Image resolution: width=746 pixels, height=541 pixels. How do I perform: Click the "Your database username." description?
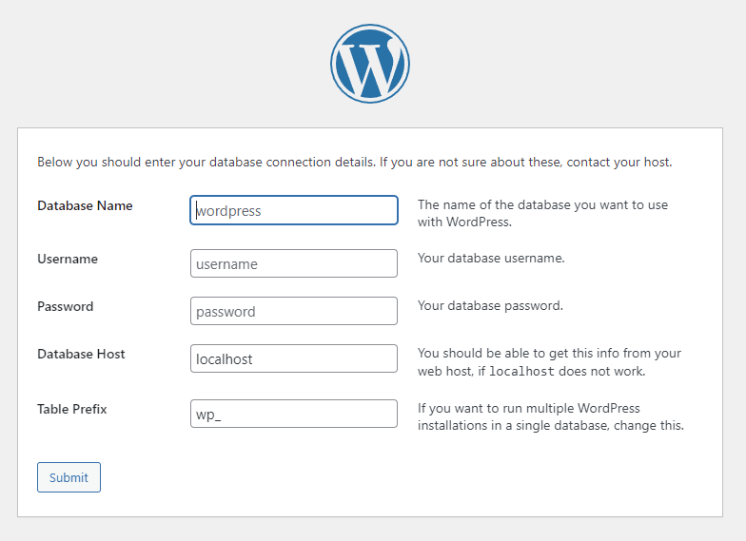coord(491,259)
